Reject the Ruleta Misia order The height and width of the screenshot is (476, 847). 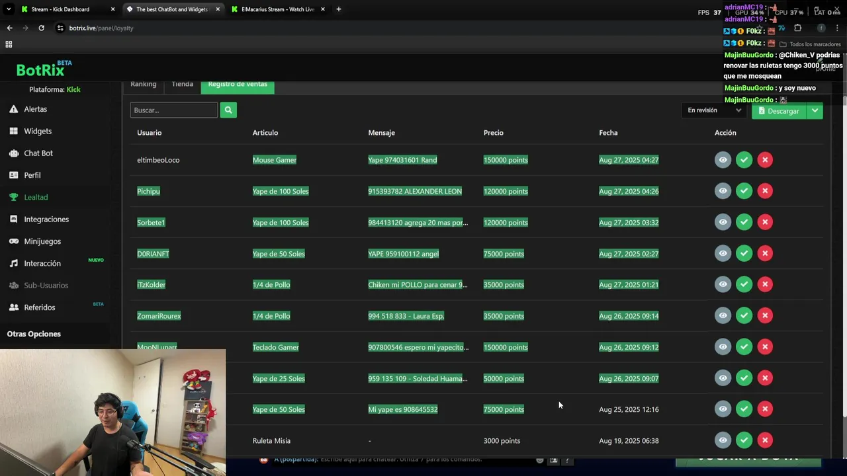click(x=765, y=440)
